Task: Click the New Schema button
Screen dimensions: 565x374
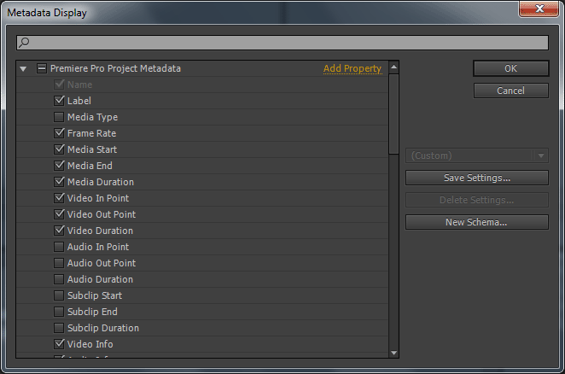Action: (477, 222)
